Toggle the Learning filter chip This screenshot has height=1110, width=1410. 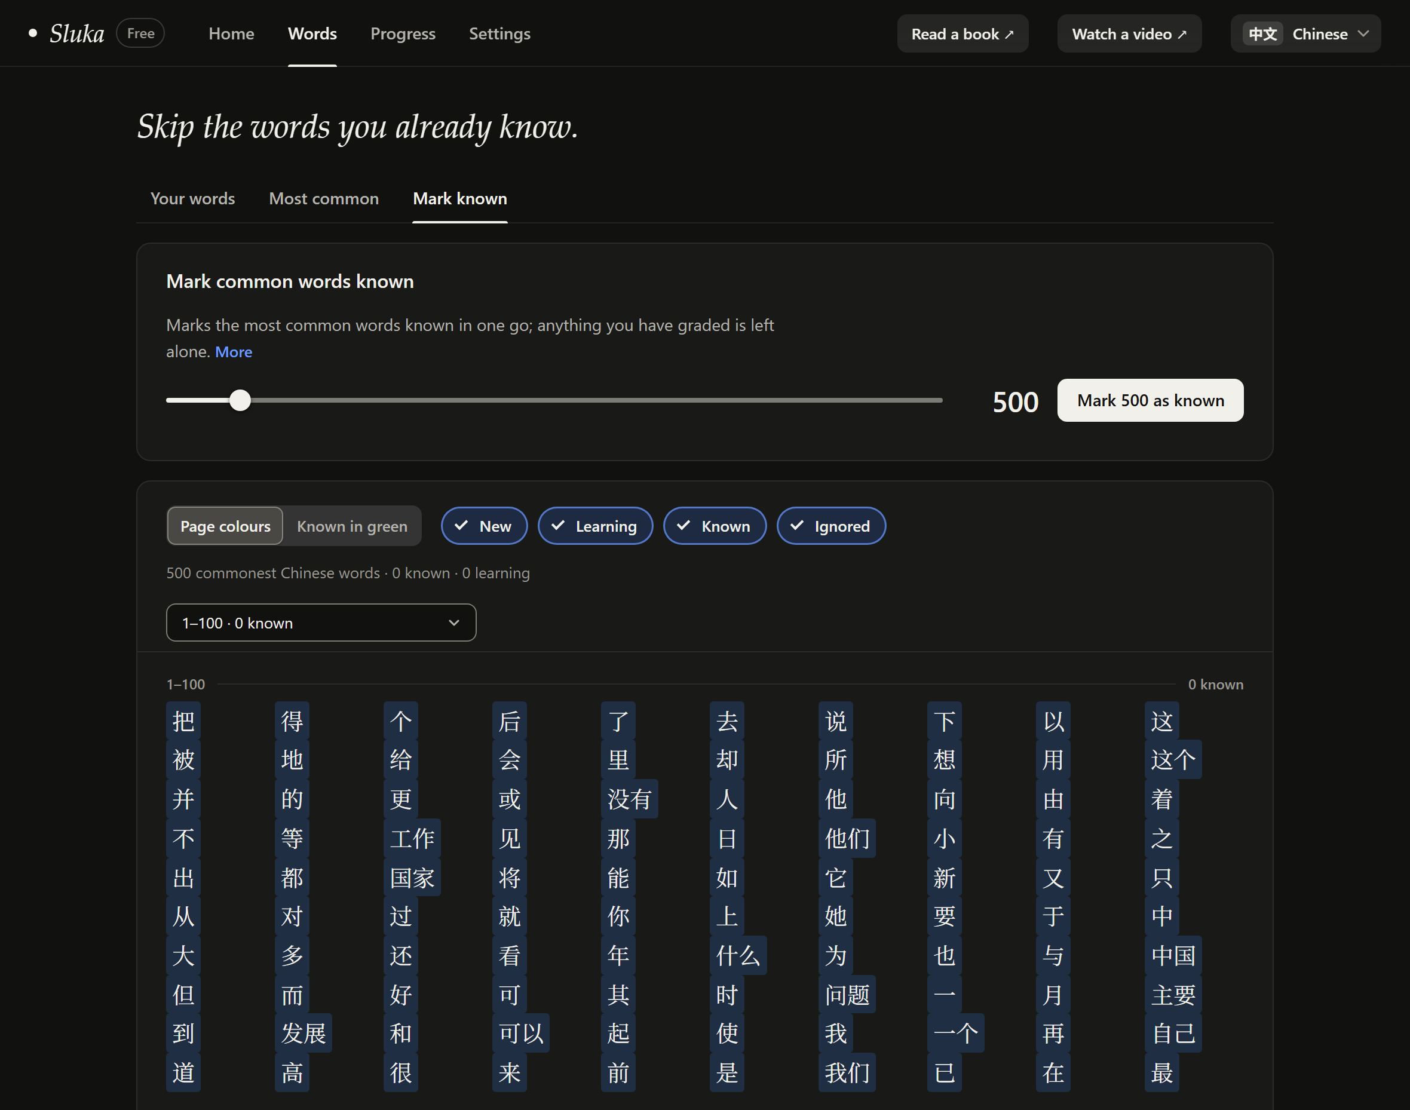click(x=595, y=526)
